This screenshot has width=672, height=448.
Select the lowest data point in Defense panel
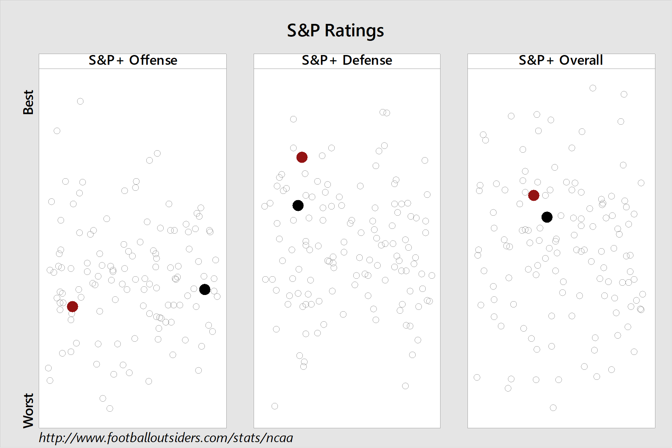pos(275,406)
